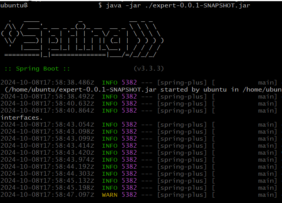Click [spring-plus] on the WARN row
Image resolution: width=282 pixels, height=203 pixels.
point(182,194)
